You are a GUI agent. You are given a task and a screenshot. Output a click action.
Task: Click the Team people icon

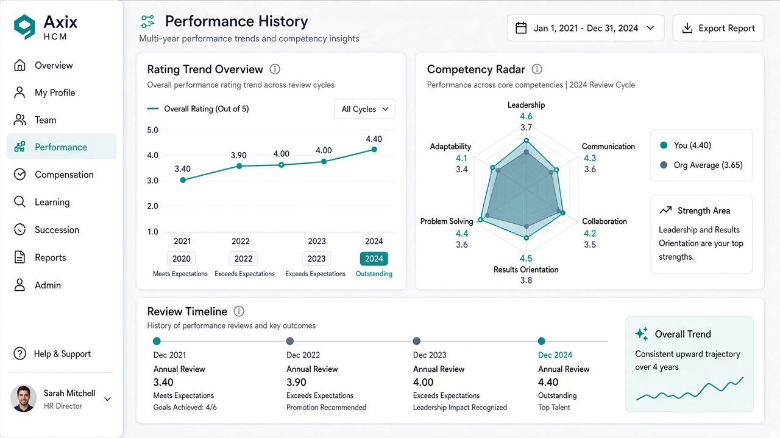[20, 120]
